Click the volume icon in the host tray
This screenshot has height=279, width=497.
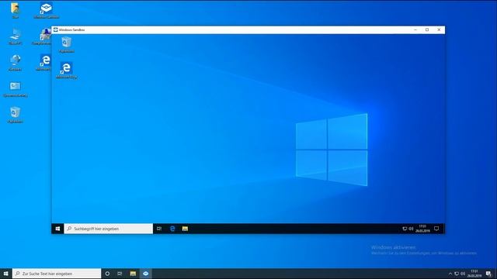463,274
